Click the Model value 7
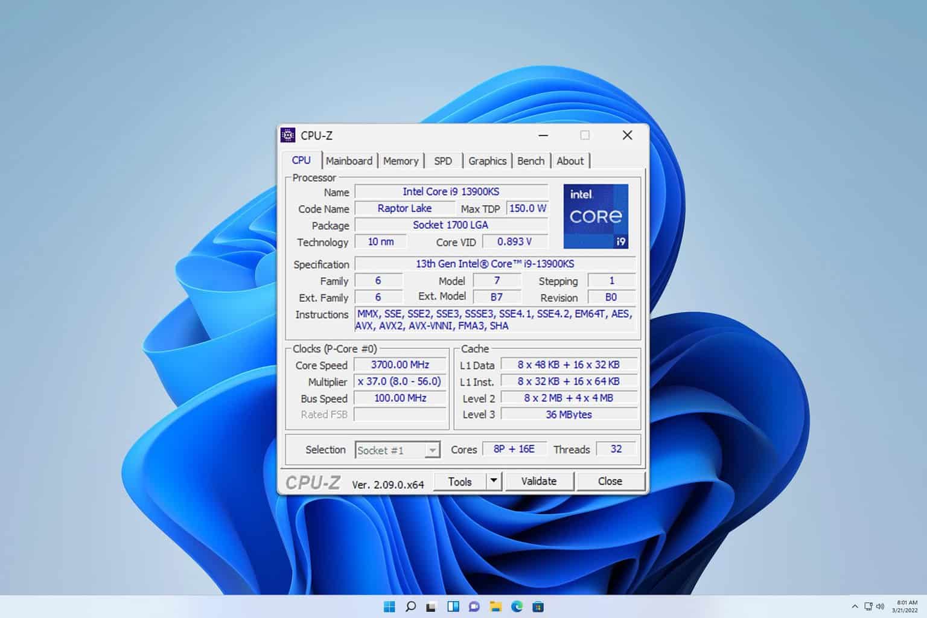This screenshot has height=618, width=927. 497,281
